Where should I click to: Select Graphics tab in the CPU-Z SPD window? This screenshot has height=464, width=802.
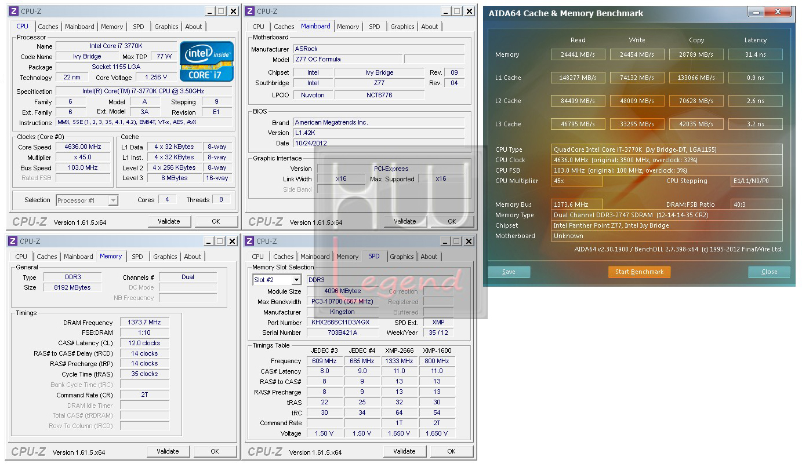[402, 257]
